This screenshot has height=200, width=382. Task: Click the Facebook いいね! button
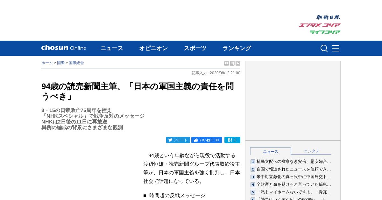[207, 140]
